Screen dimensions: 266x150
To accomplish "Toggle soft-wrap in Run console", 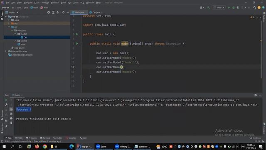I will [11, 109].
